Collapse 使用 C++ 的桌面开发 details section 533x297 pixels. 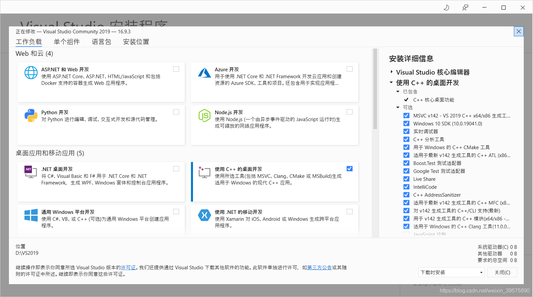pyautogui.click(x=392, y=82)
